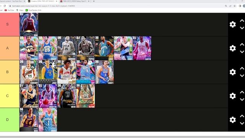The image size is (245, 138).
Task: Select Draymond Green 23 card in C tier
Action: 67,96
